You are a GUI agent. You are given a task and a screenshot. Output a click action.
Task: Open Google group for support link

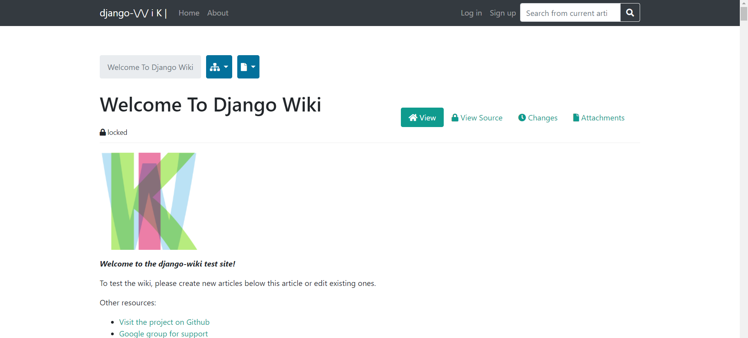point(164,334)
